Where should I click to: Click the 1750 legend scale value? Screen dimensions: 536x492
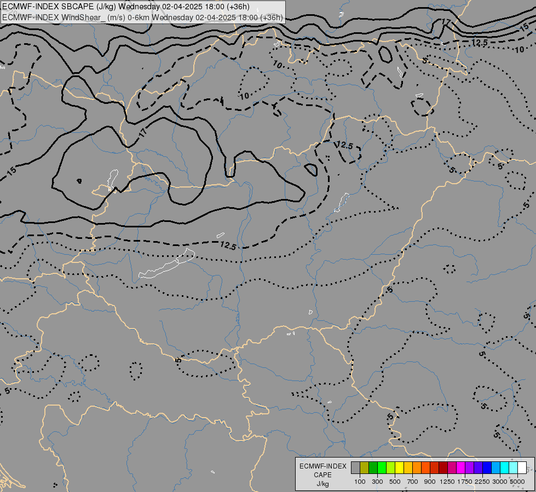(x=465, y=482)
